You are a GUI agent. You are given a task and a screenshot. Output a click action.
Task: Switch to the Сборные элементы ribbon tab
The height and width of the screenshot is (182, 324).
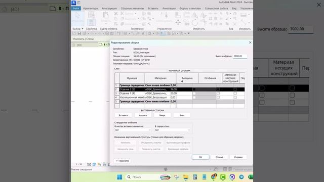pos(132,9)
